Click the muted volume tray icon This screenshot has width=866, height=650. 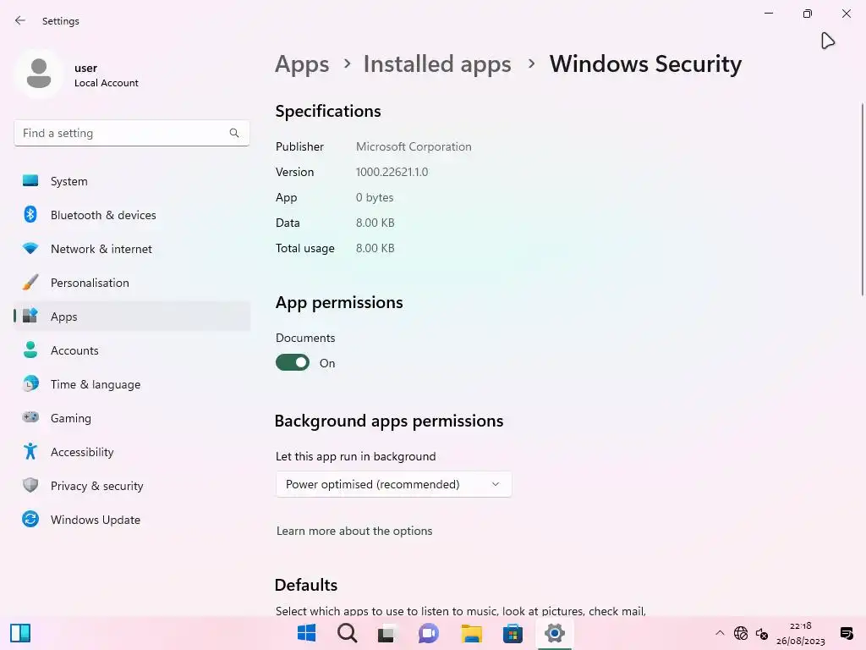[x=762, y=633]
